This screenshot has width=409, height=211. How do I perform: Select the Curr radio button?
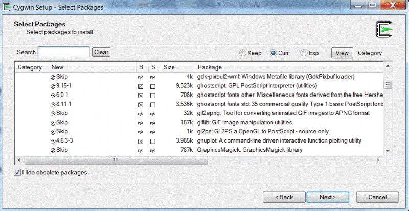pyautogui.click(x=274, y=53)
